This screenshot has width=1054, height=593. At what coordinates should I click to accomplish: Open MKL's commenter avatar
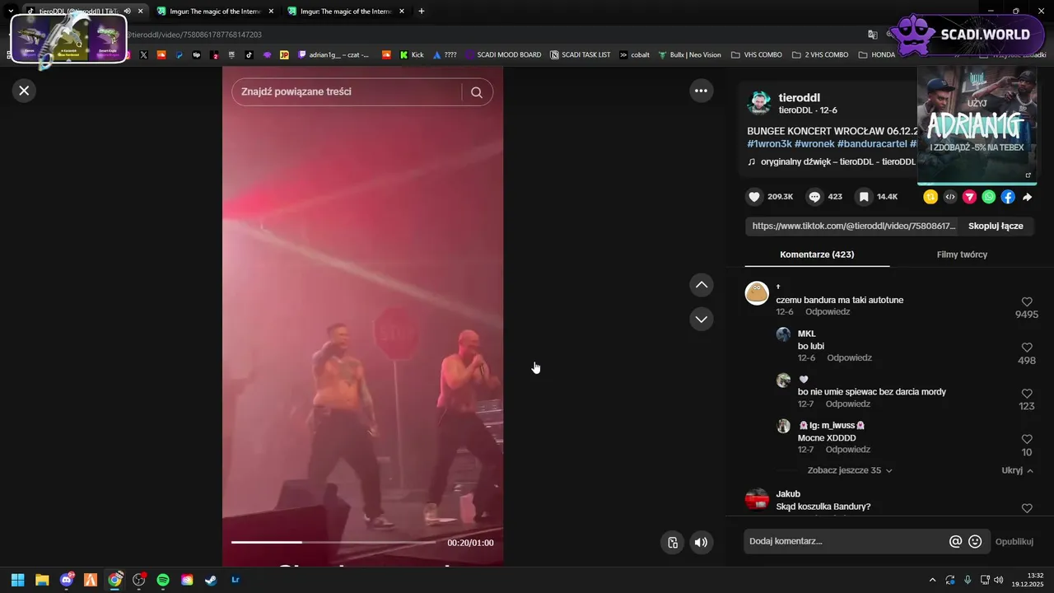point(783,334)
